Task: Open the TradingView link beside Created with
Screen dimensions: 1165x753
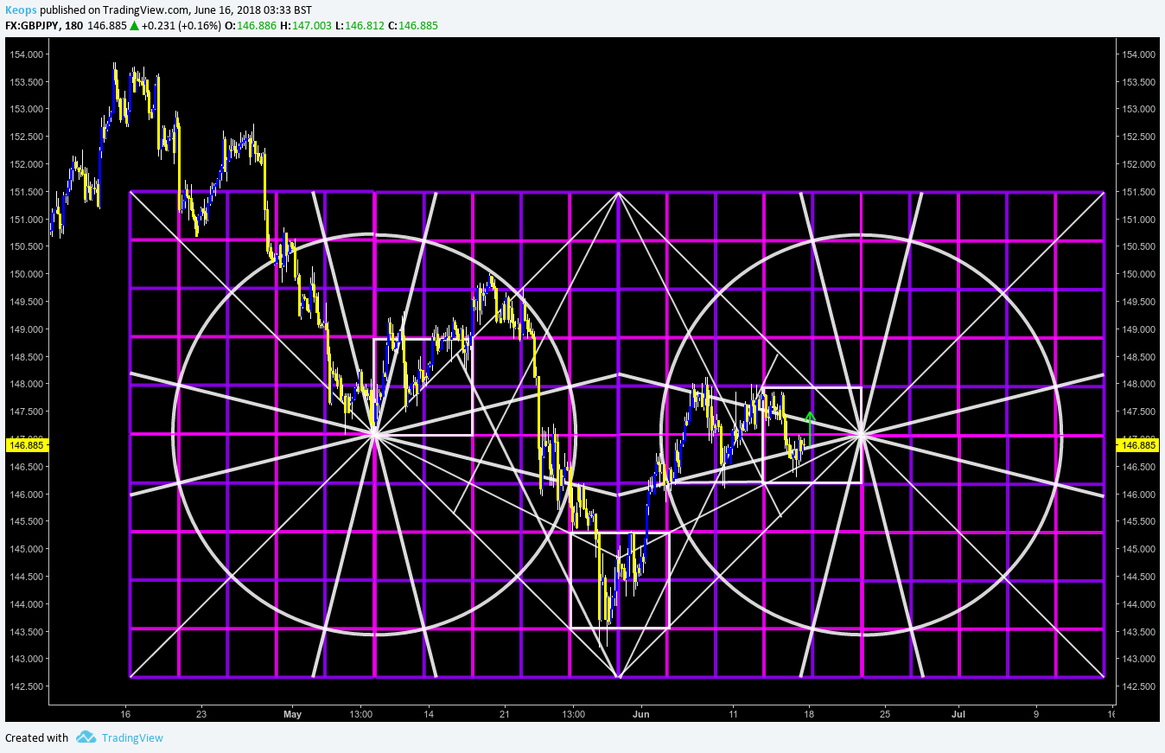Action: (x=132, y=737)
